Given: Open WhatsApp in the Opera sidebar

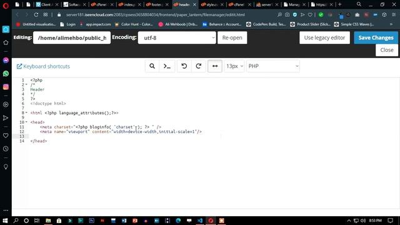Looking at the screenshot, I should tap(6, 74).
